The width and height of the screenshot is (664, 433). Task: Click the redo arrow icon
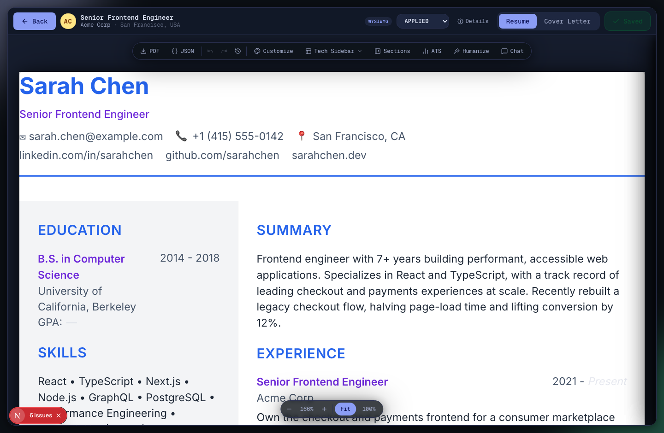point(224,51)
